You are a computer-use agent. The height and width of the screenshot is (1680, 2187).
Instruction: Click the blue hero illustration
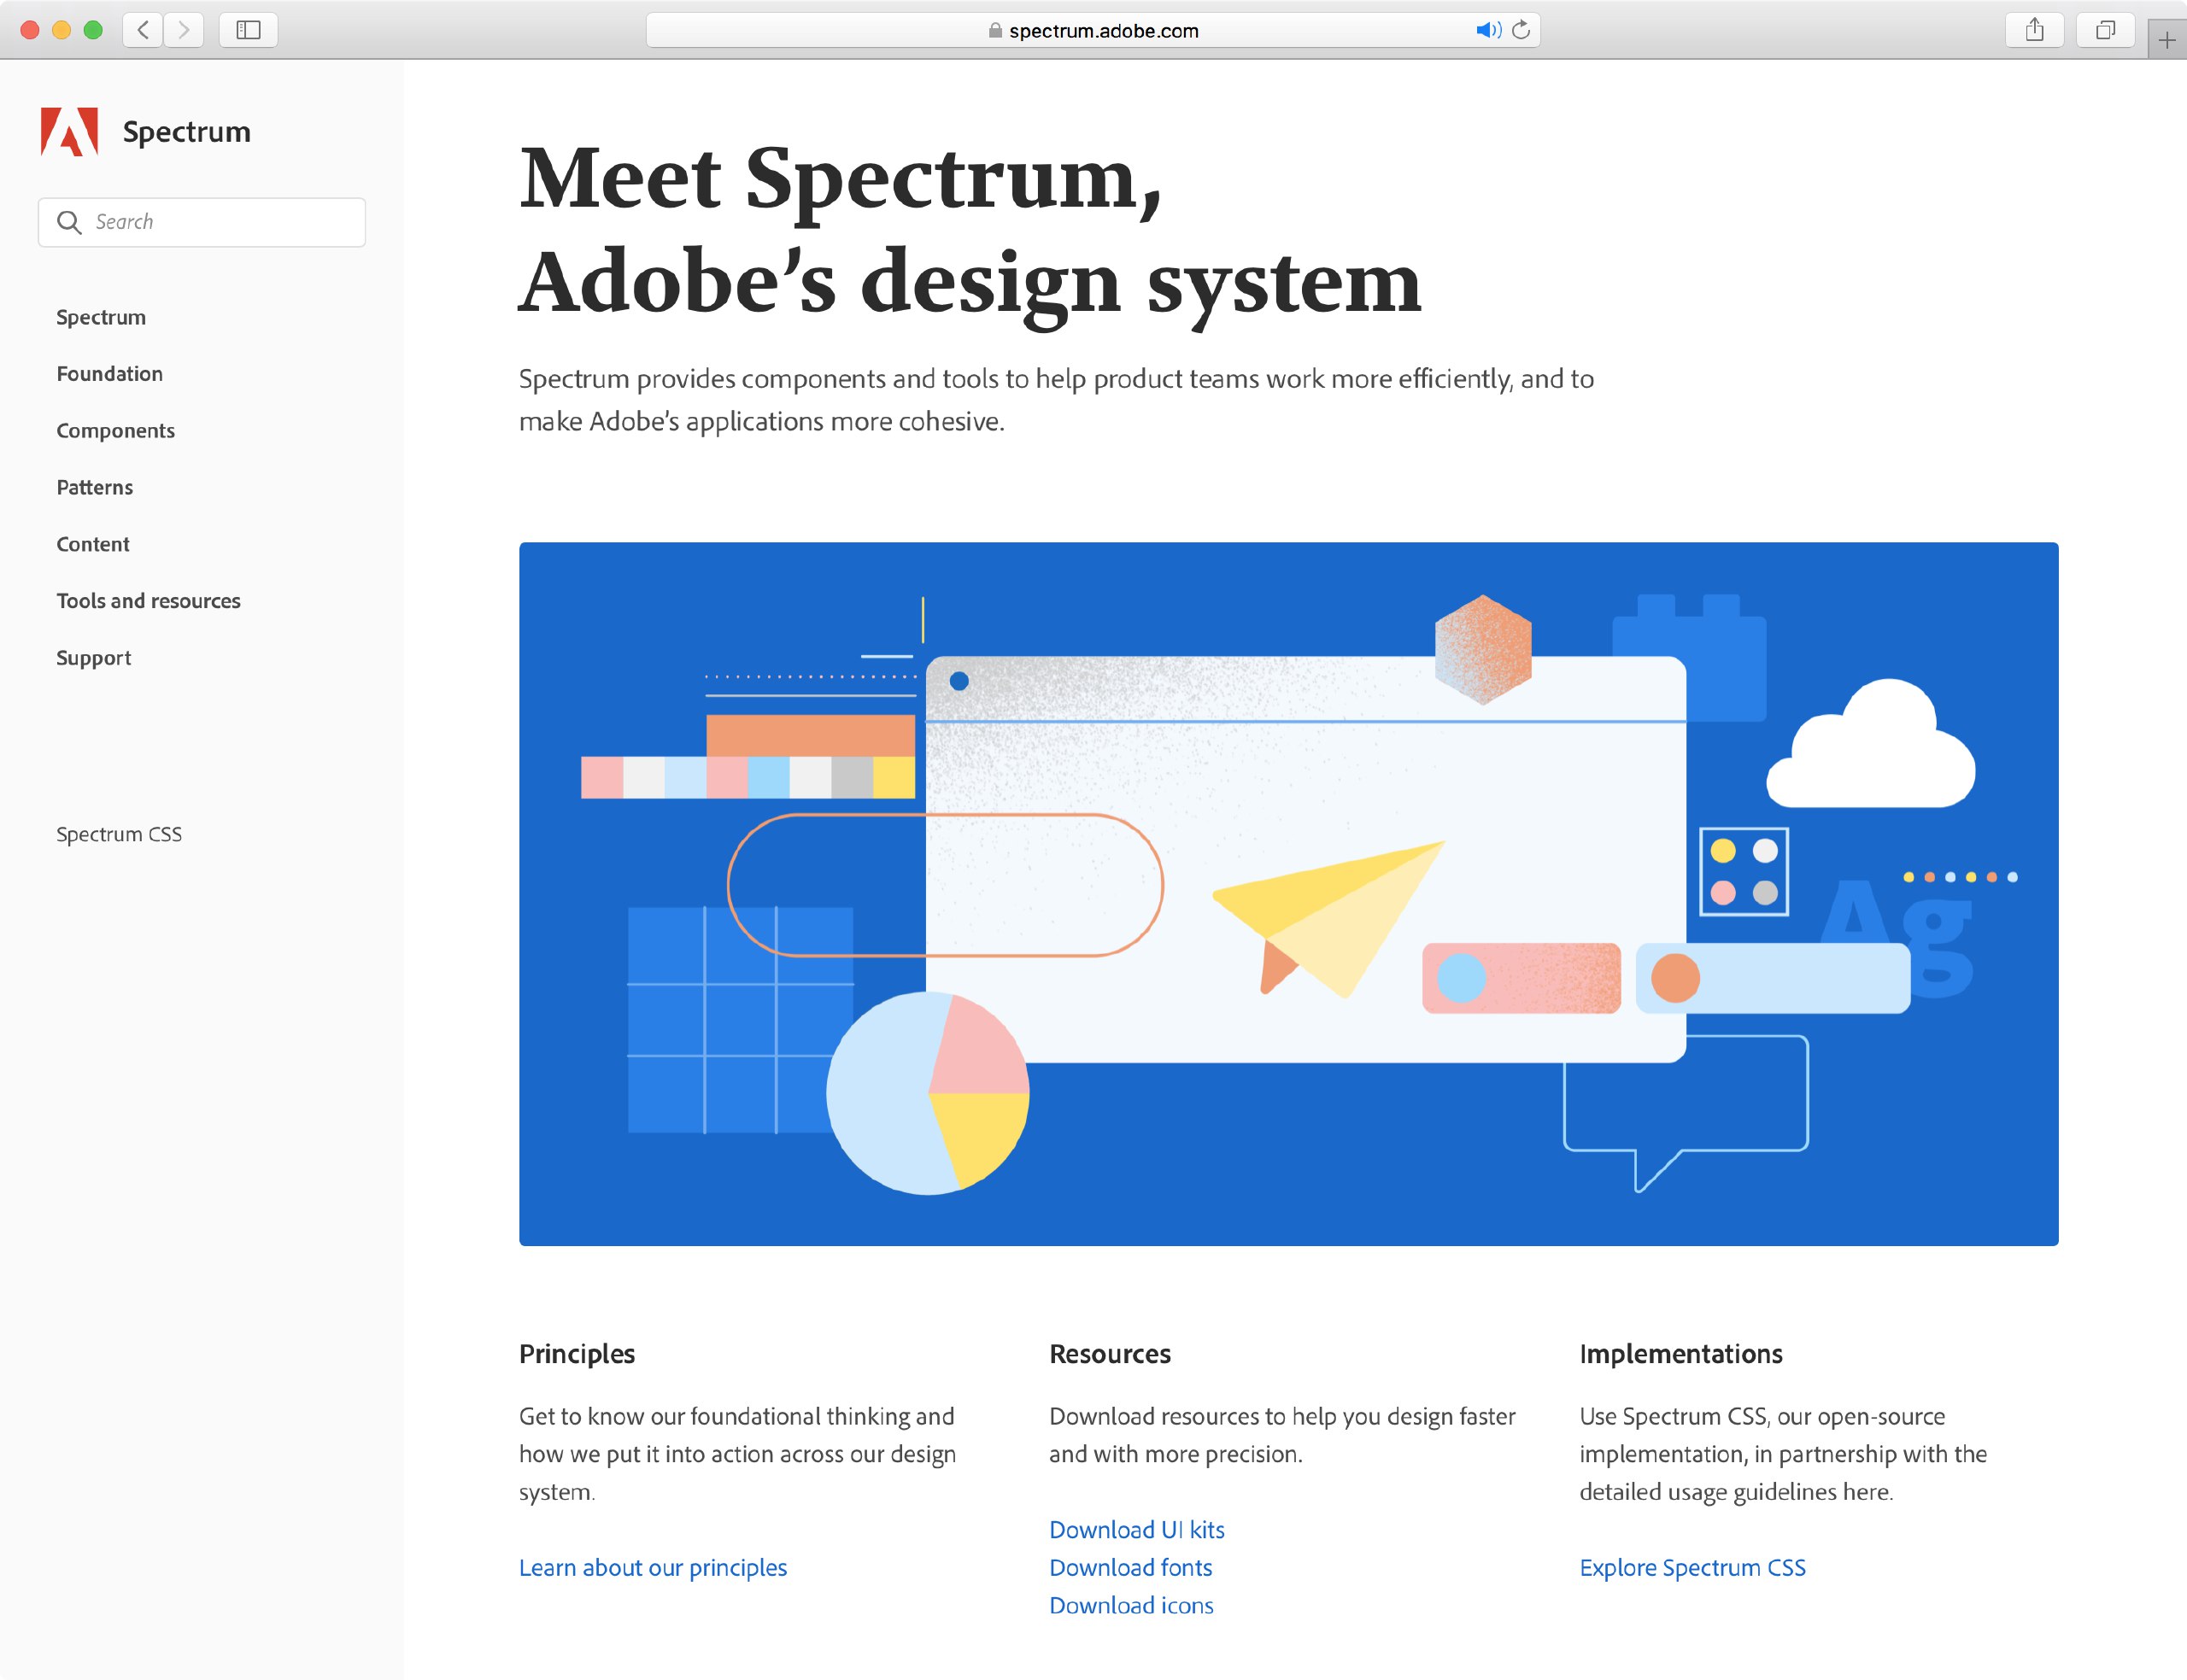pyautogui.click(x=1289, y=894)
